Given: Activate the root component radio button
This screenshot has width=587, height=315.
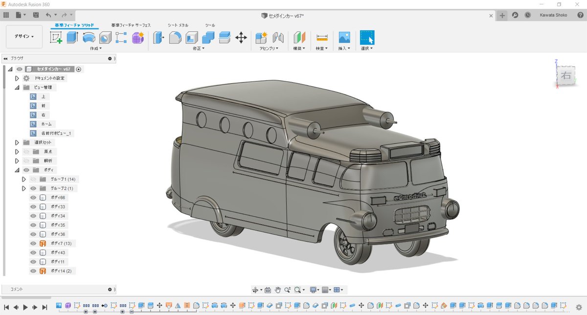Looking at the screenshot, I should pyautogui.click(x=79, y=69).
